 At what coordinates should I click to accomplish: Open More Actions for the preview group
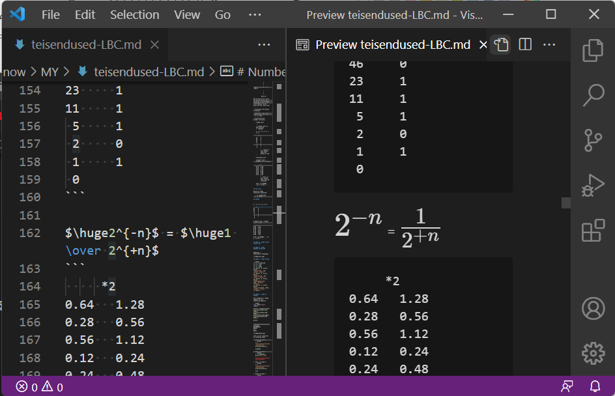click(x=549, y=45)
